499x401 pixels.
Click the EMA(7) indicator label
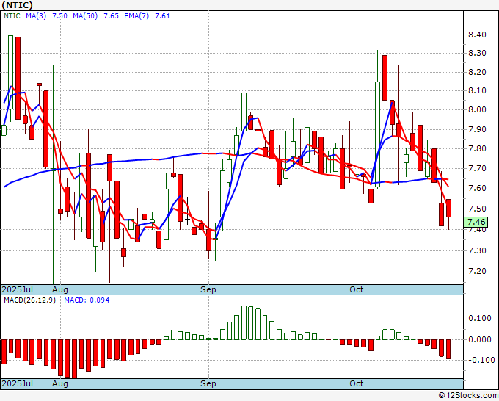[136, 16]
